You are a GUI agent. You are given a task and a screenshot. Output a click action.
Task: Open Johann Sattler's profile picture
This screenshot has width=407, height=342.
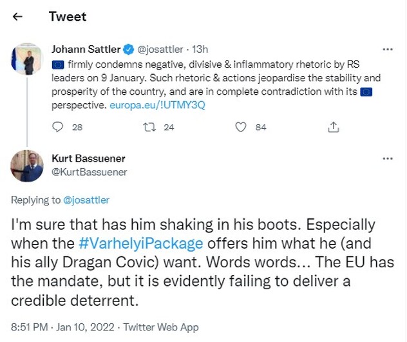coord(27,60)
